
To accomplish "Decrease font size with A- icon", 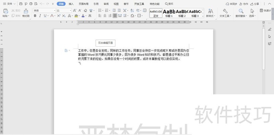I will pyautogui.click(x=80, y=11).
